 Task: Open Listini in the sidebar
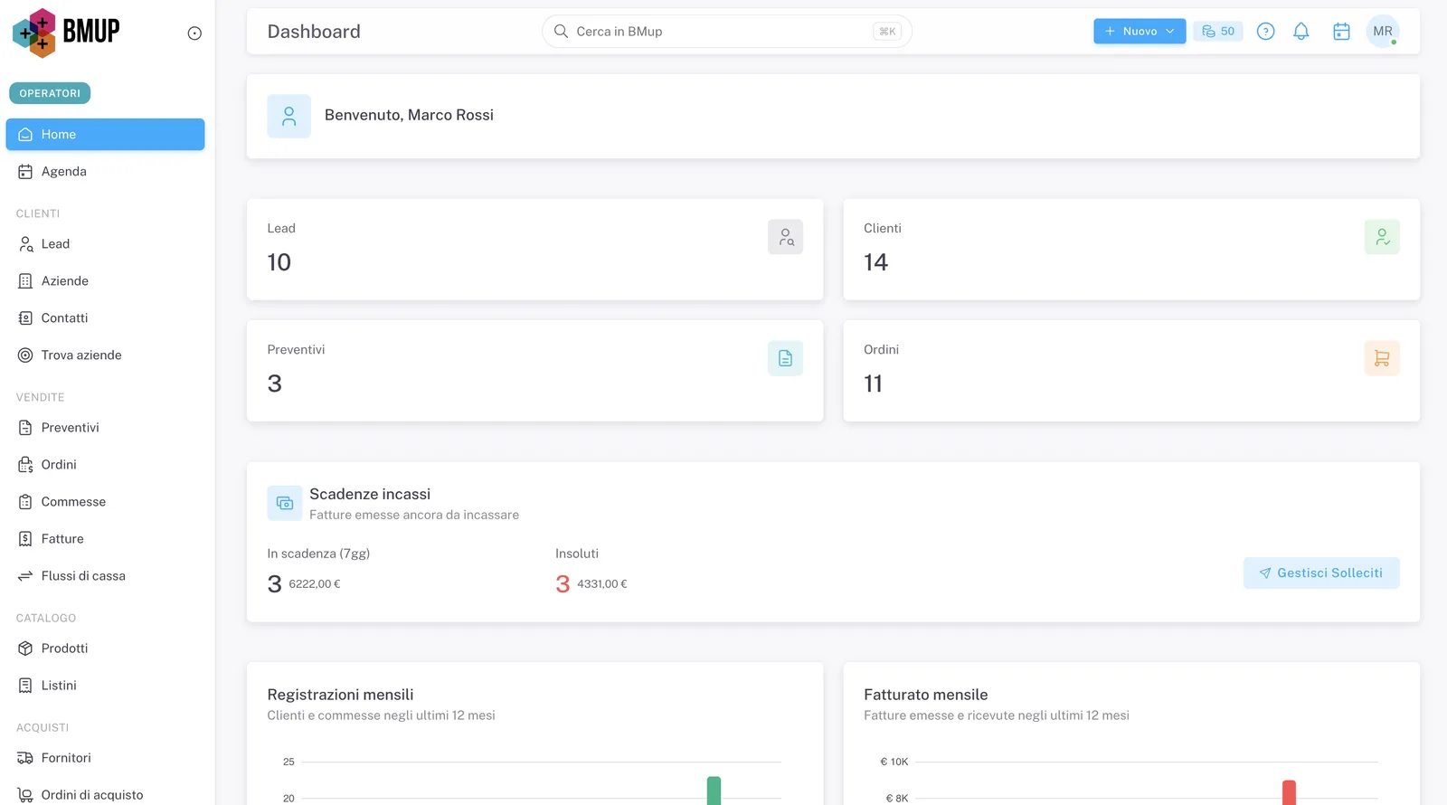105,686
